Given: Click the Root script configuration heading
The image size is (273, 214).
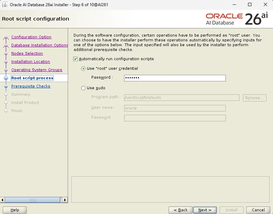Looking at the screenshot, I should tap(36, 19).
